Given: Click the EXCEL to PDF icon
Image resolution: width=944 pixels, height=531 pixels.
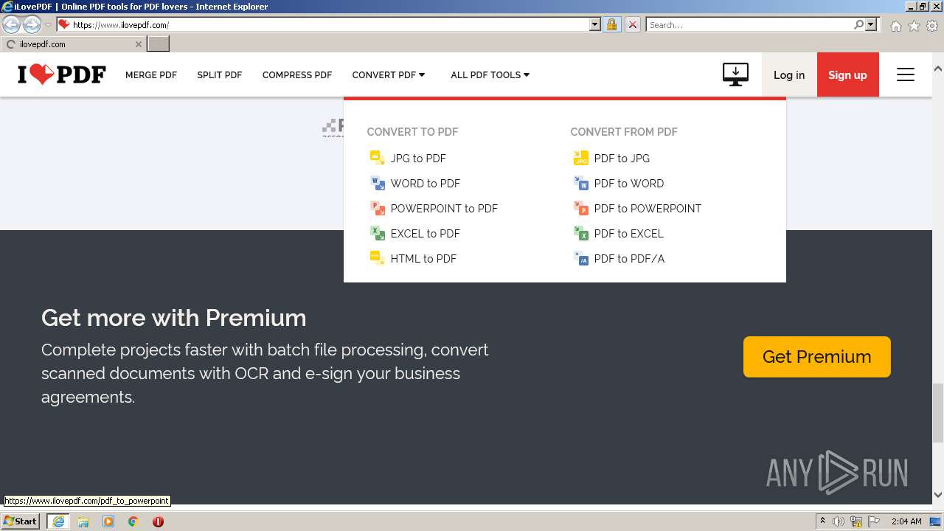Looking at the screenshot, I should (x=377, y=233).
